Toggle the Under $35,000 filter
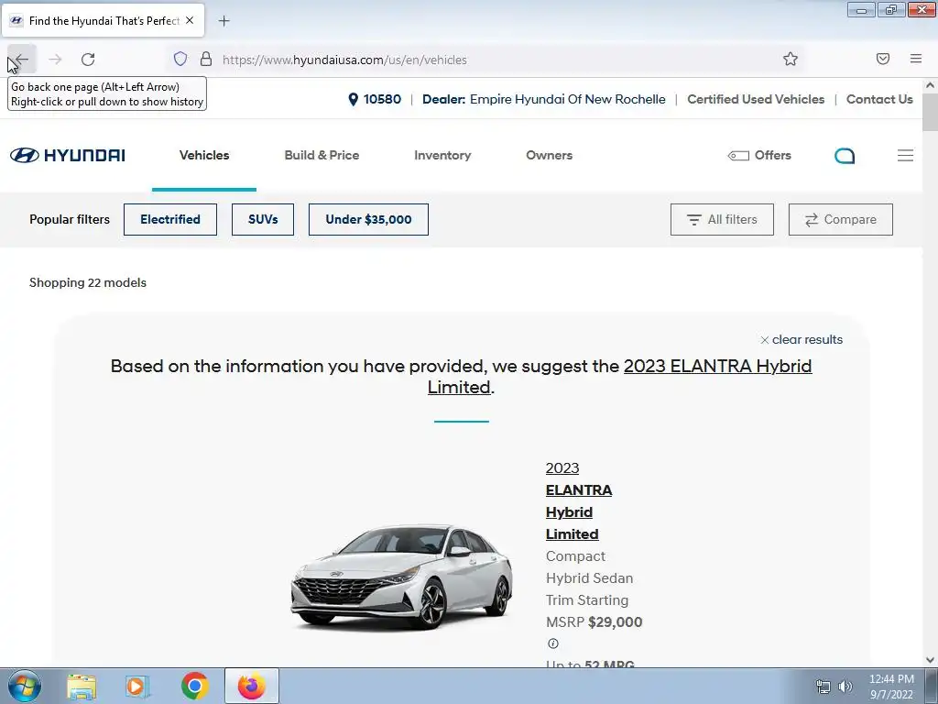The height and width of the screenshot is (704, 938). (x=368, y=219)
